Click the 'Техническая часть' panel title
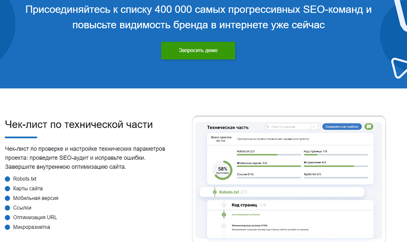This screenshot has width=407, height=242. pyautogui.click(x=227, y=127)
